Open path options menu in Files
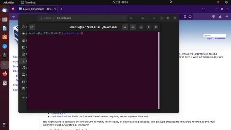This screenshot has width=231, height=130. click(x=124, y=18)
